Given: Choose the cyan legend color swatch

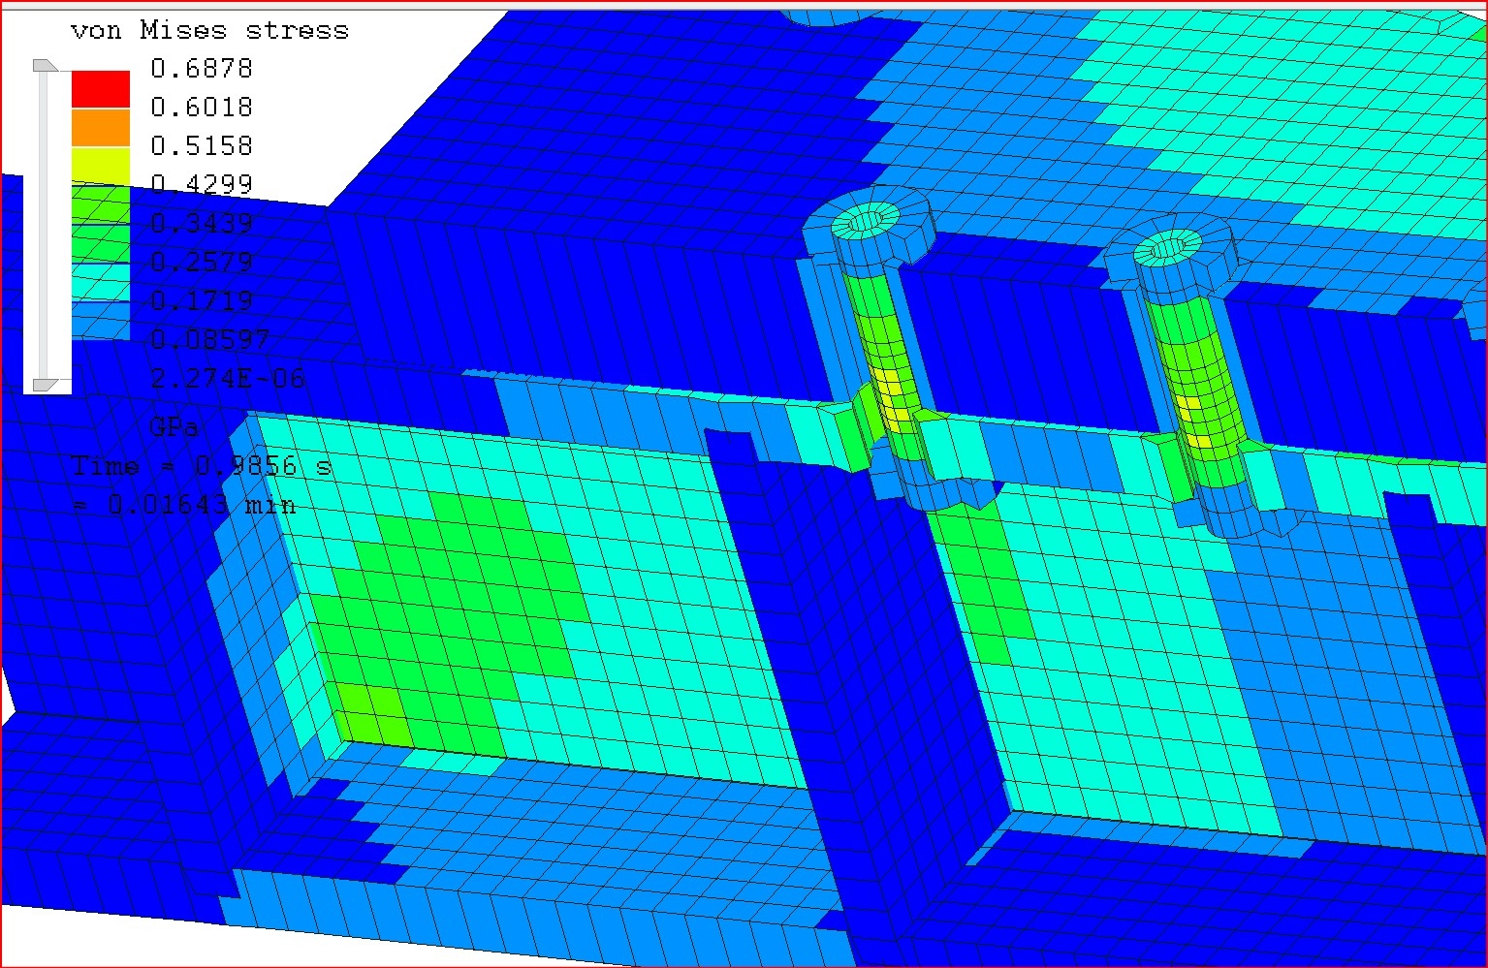Looking at the screenshot, I should coord(101,281).
